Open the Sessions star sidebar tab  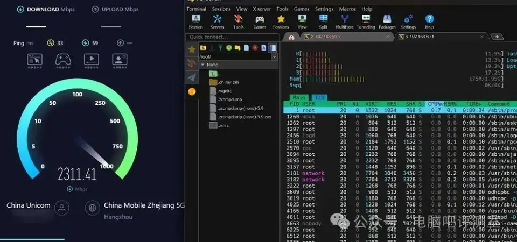click(x=192, y=49)
